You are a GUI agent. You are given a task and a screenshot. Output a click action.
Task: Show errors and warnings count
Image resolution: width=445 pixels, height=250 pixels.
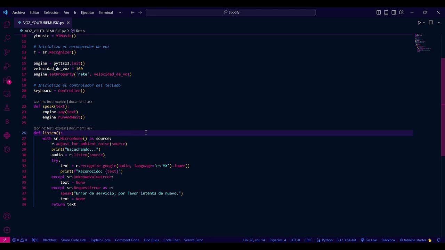(20, 240)
